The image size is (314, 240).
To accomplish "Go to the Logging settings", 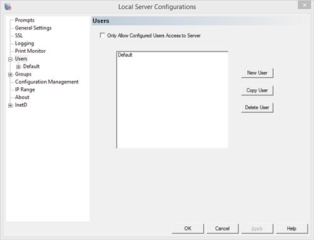I will coord(25,43).
